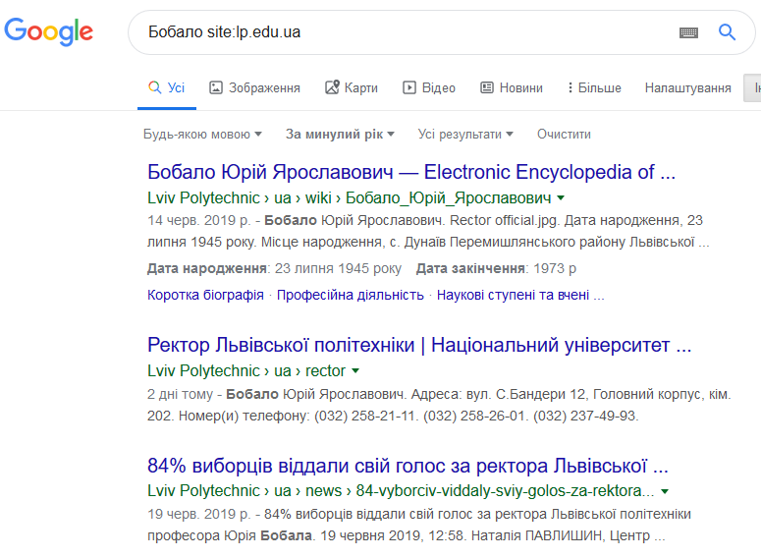The image size is (761, 558).
Task: Expand the За минулий рік time filter
Action: (x=340, y=134)
